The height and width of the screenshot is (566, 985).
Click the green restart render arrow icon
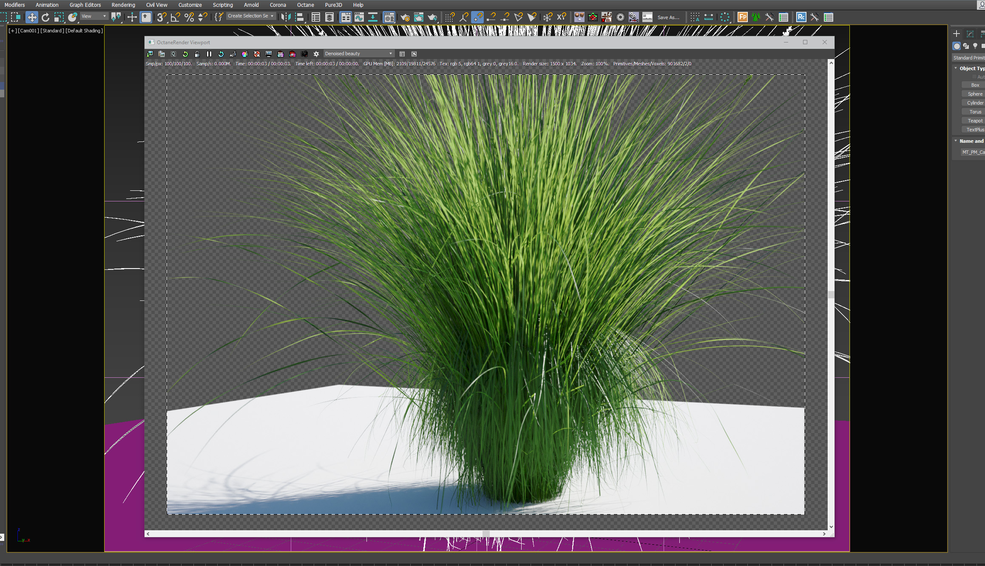185,54
